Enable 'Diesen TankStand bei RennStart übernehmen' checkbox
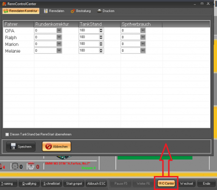 (x=7, y=134)
